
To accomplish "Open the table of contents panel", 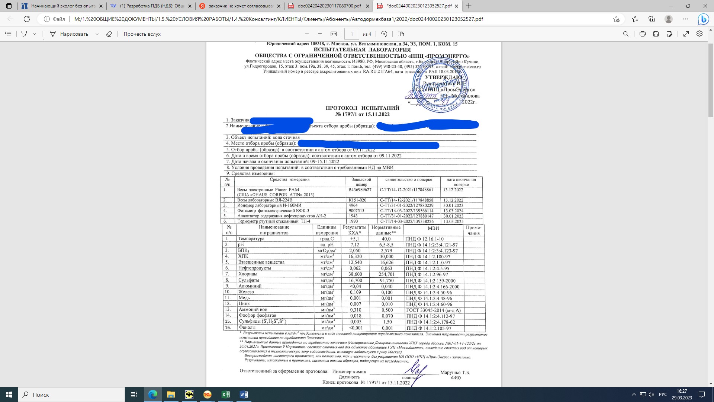I will [x=8, y=34].
